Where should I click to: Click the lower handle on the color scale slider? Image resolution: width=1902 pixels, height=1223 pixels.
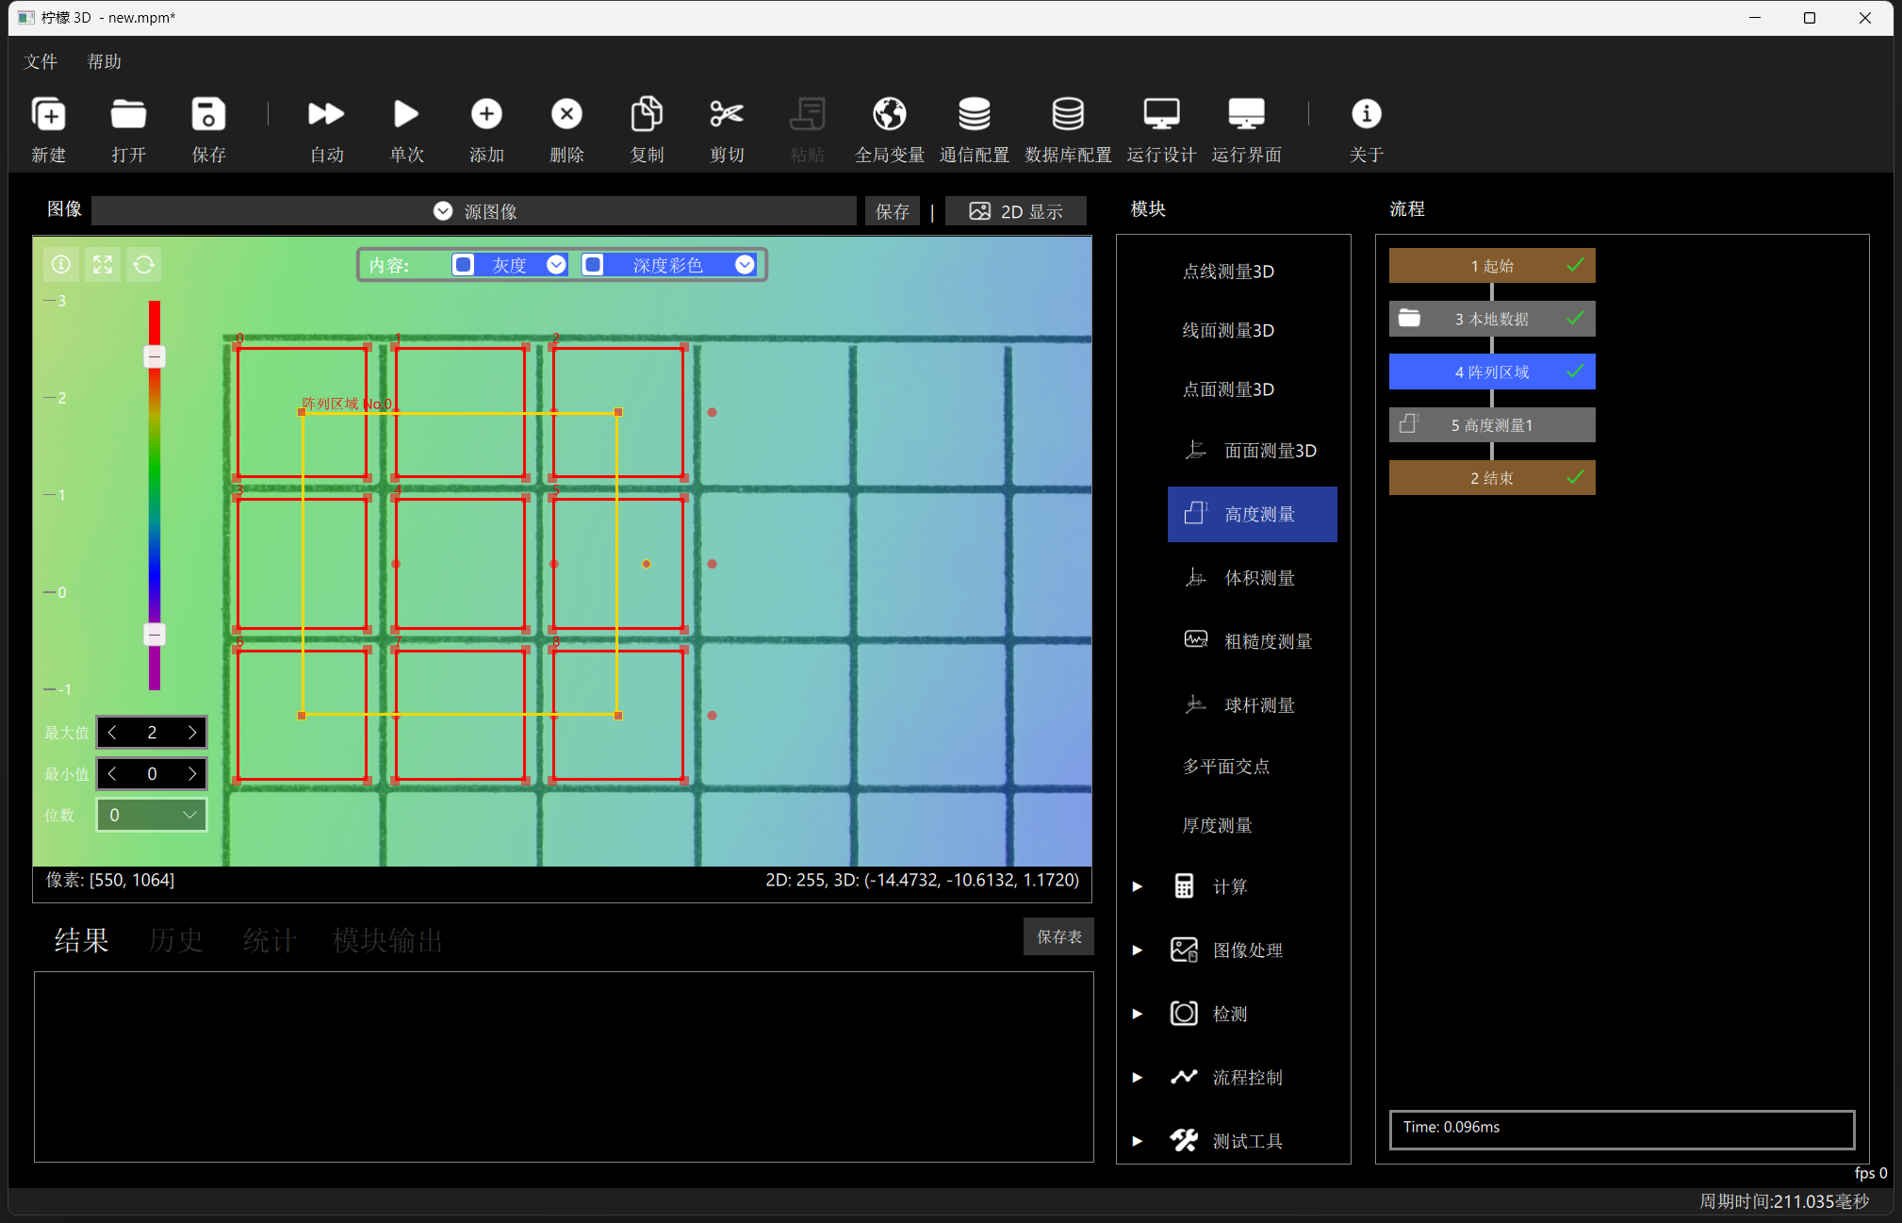pyautogui.click(x=155, y=634)
